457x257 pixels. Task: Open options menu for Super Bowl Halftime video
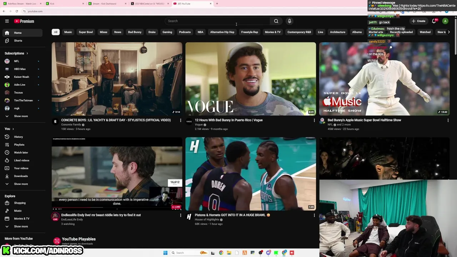[x=448, y=120]
